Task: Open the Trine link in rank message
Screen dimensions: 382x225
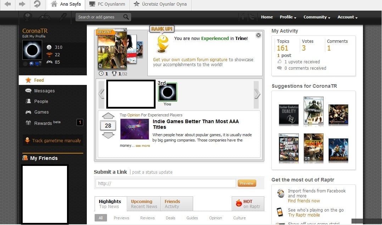Action: 241,39
